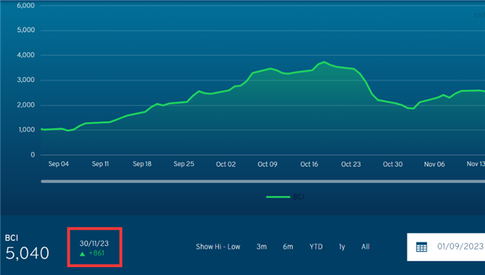This screenshot has width=485, height=275.
Task: Click the green up-triangle change indicator
Action: click(83, 254)
